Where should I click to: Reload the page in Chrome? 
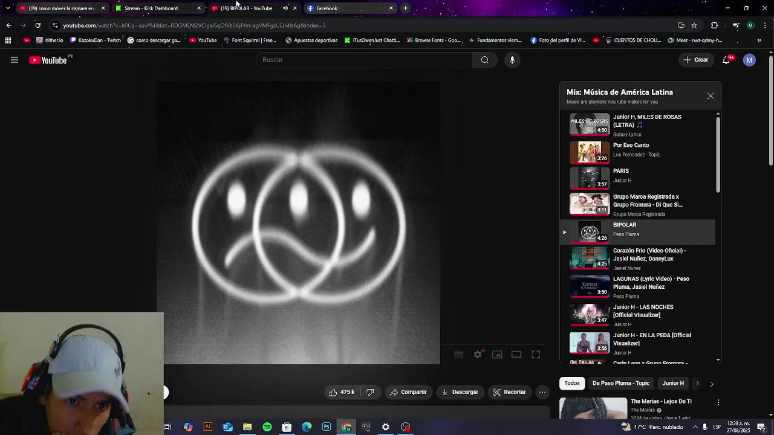(x=37, y=25)
